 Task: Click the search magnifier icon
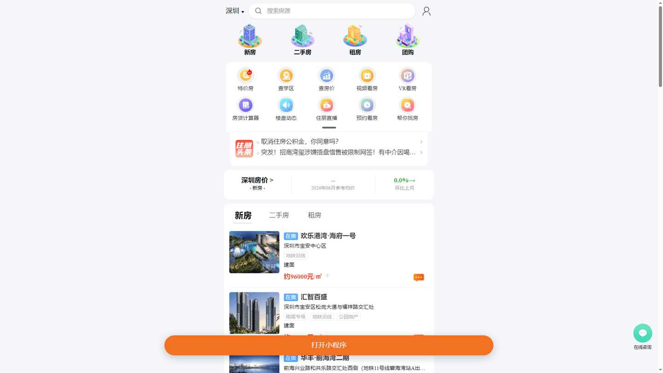[x=258, y=11]
